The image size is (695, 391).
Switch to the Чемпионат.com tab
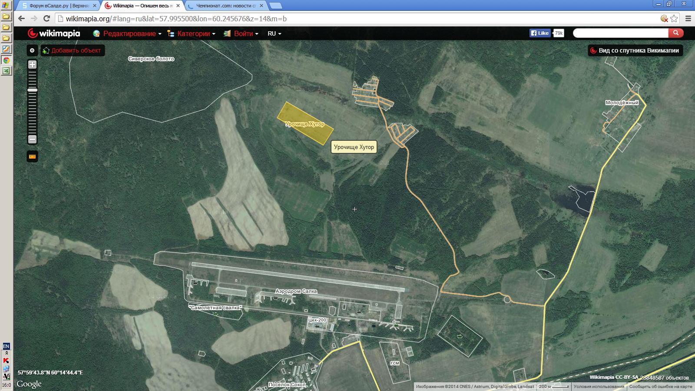pyautogui.click(x=225, y=6)
